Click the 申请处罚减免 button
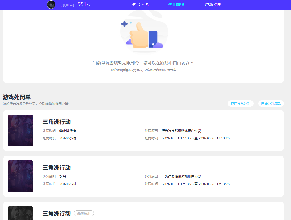Screen dimensions: 291x220 coord(271,104)
